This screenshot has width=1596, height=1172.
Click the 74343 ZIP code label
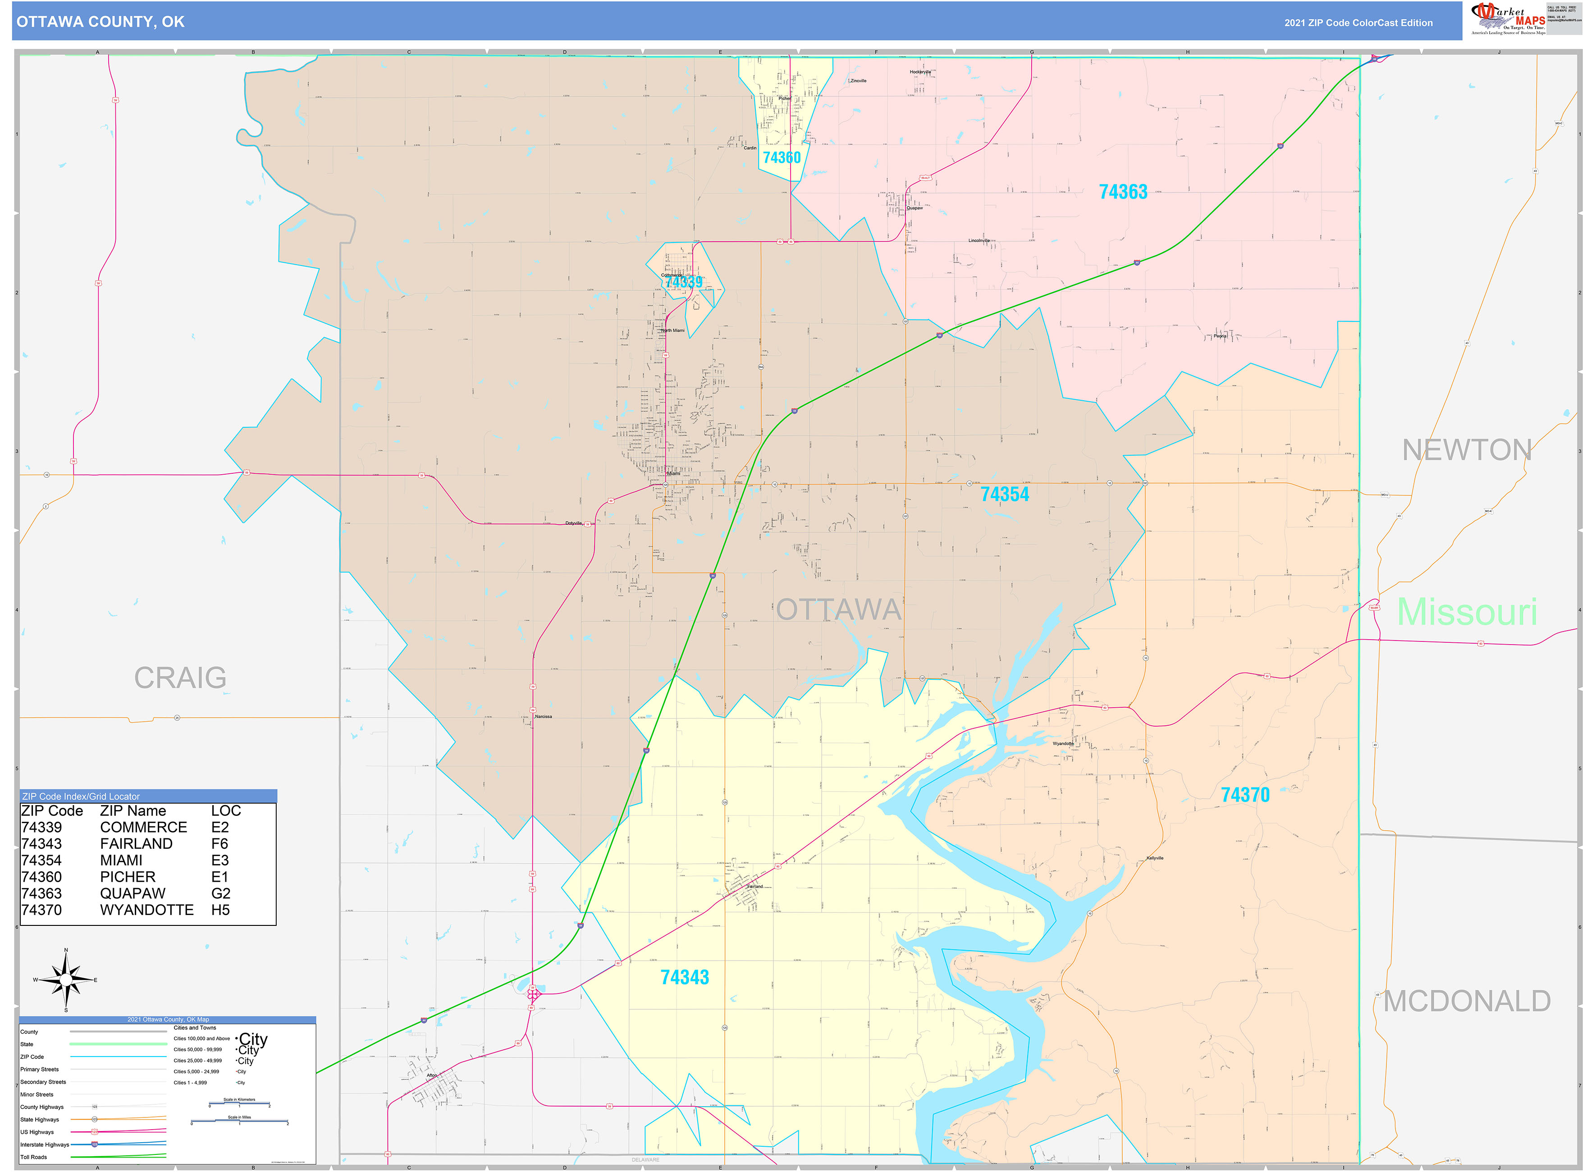click(685, 977)
